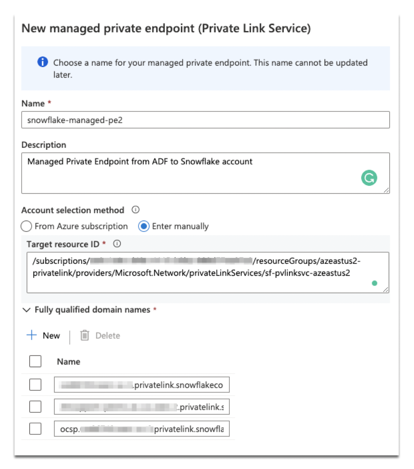Image resolution: width=414 pixels, height=469 pixels.
Task: Click the Delete button label
Action: tap(107, 335)
